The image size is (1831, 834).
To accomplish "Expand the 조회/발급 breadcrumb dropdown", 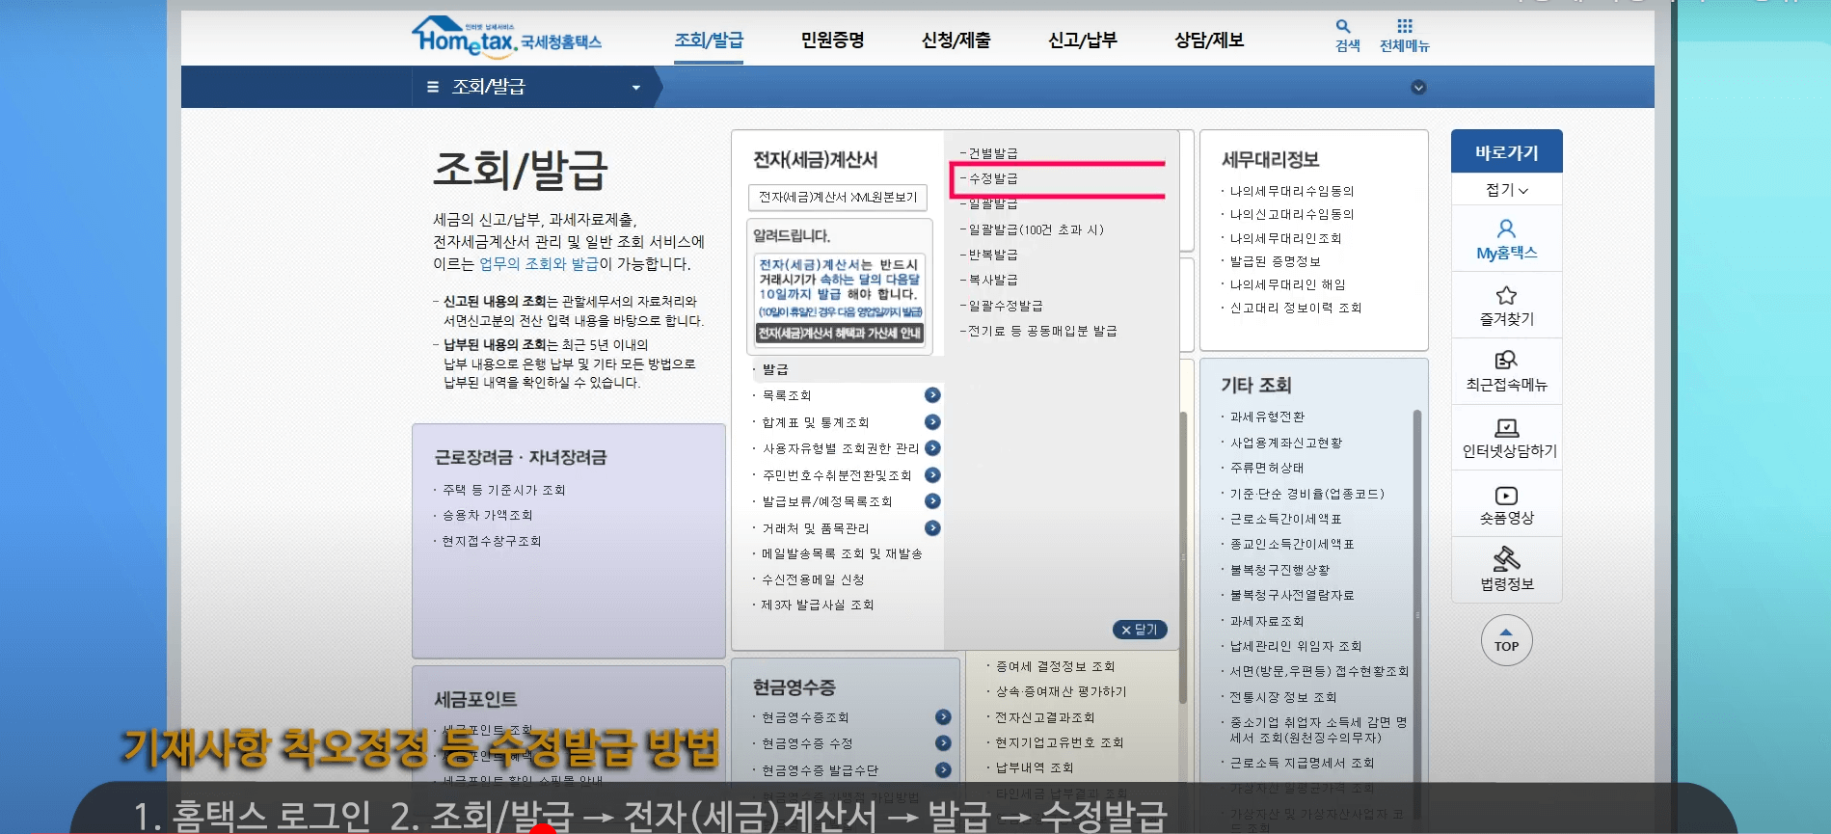I will (635, 88).
